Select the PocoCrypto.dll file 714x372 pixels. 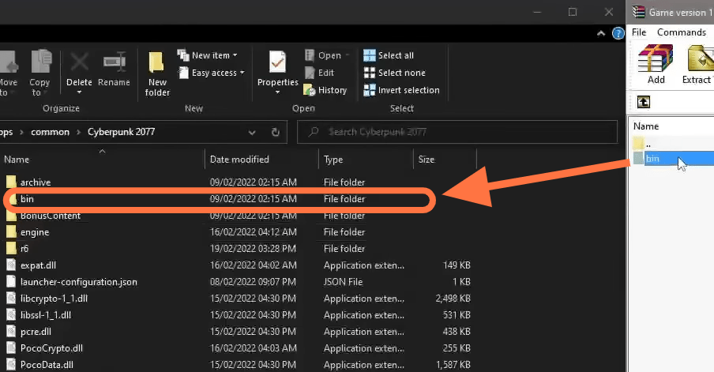(x=51, y=348)
